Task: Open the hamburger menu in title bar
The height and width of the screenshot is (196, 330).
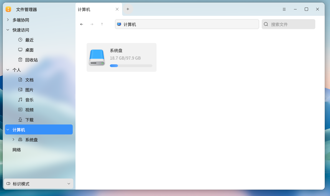Action: tap(284, 9)
